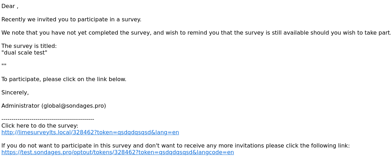The image size is (391, 165).
Task: Click the "Click here to do the survey:" text
Action: coord(40,126)
